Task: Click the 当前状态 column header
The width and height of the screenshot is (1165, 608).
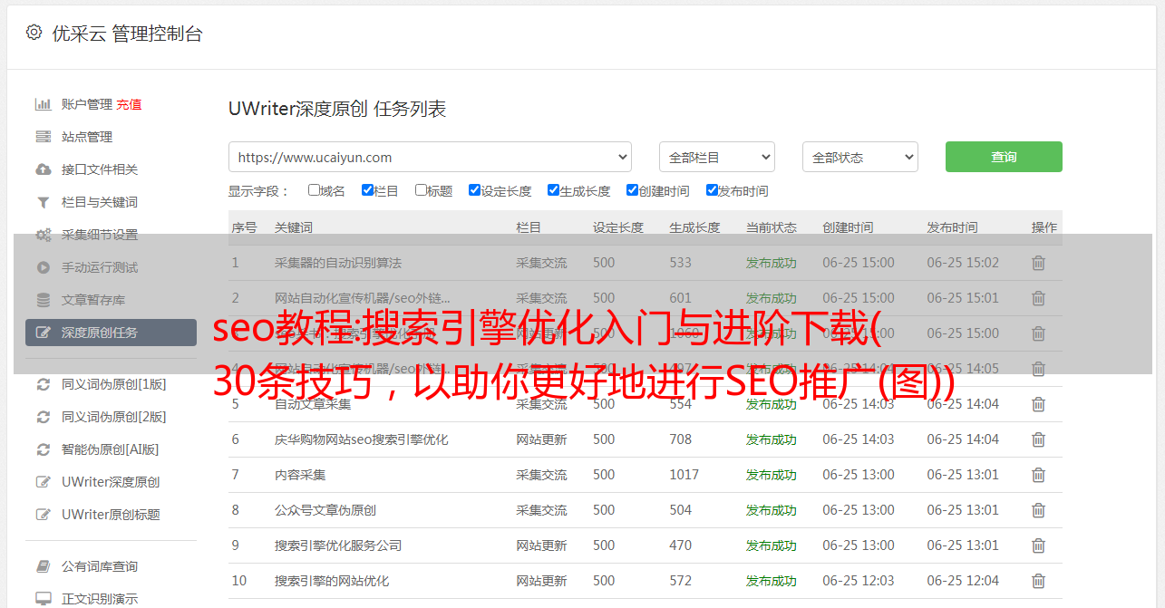Action: (772, 227)
